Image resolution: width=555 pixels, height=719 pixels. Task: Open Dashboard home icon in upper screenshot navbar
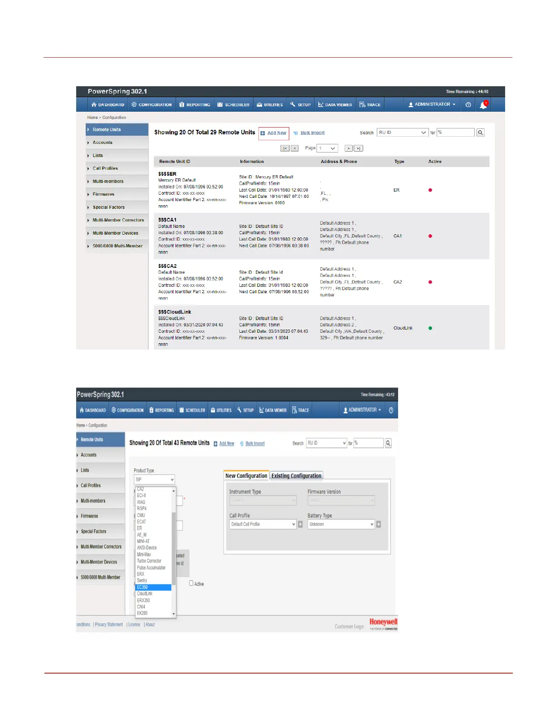94,105
